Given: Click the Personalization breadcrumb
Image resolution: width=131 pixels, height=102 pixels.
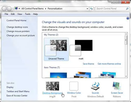Looking at the screenshot, I should 55,9.
